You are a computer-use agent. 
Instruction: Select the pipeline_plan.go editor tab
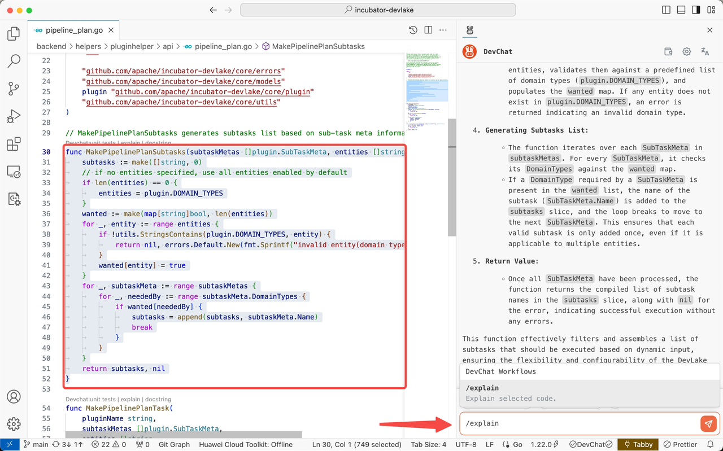pos(73,30)
